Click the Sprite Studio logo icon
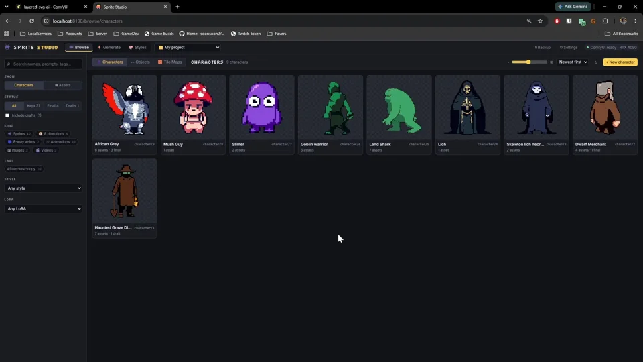Image resolution: width=643 pixels, height=362 pixels. coord(7,47)
